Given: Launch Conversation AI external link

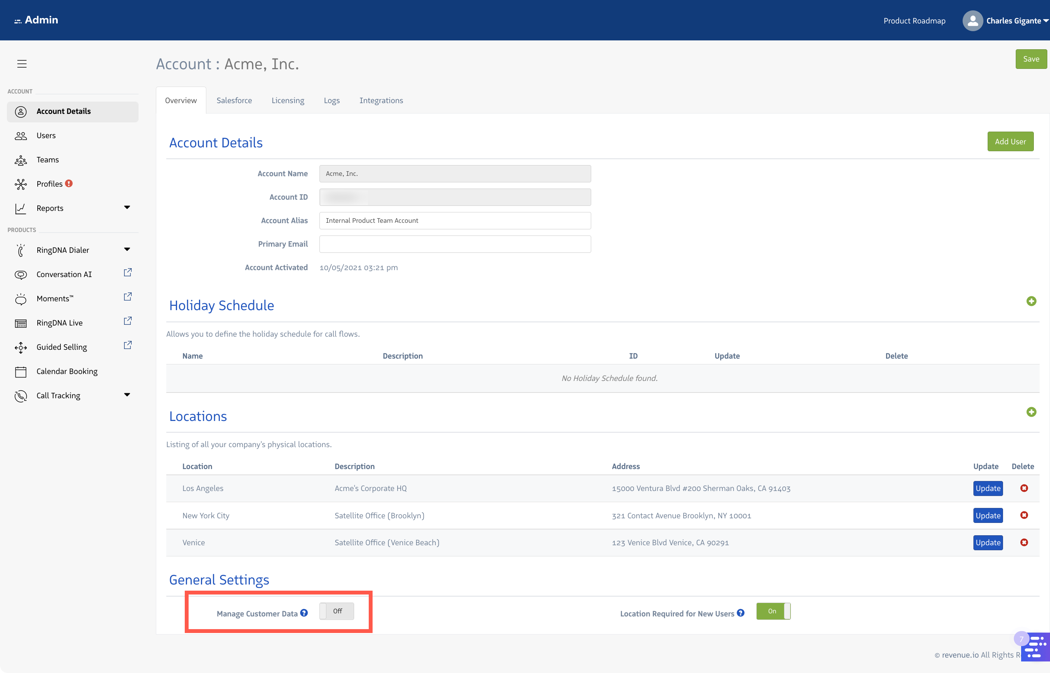Looking at the screenshot, I should point(127,272).
